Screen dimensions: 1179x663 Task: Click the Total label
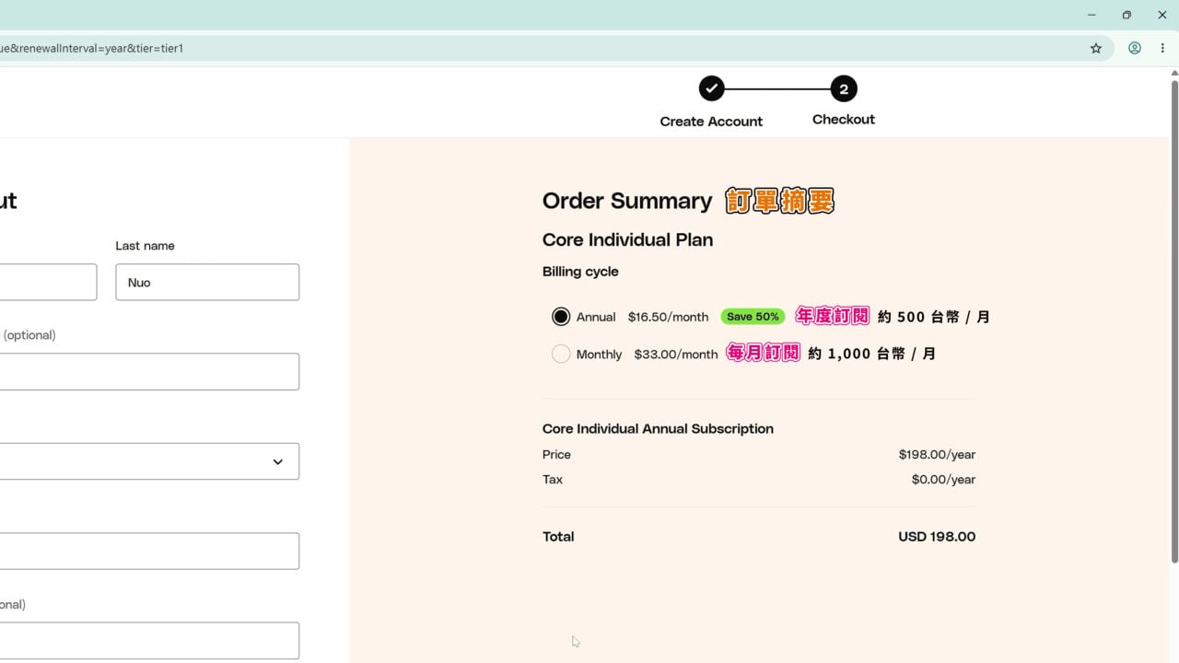(558, 536)
